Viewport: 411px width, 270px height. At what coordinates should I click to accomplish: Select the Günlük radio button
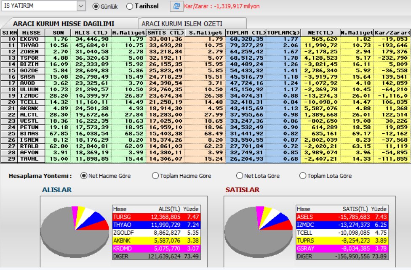(x=96, y=6)
